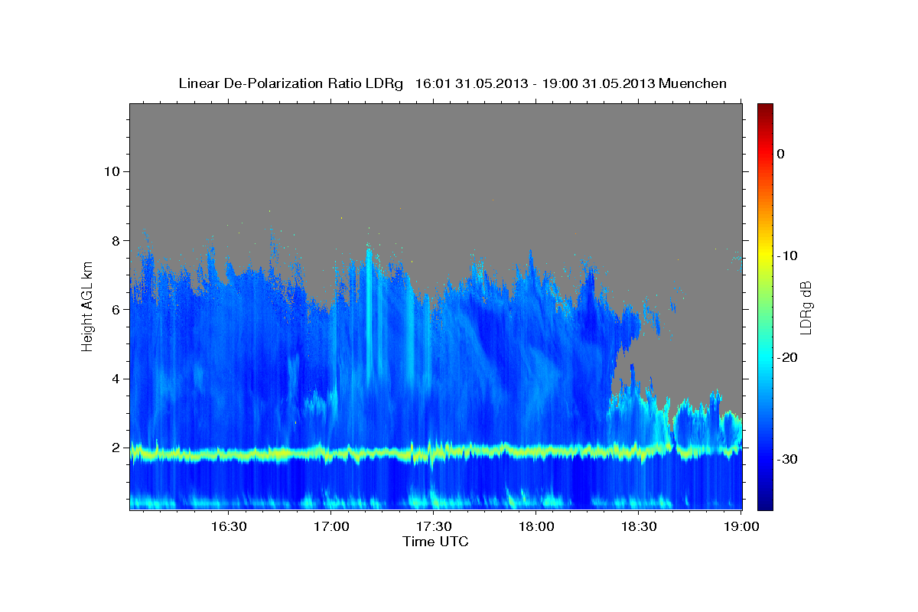Click the colorbar tick label "-10"

[787, 256]
